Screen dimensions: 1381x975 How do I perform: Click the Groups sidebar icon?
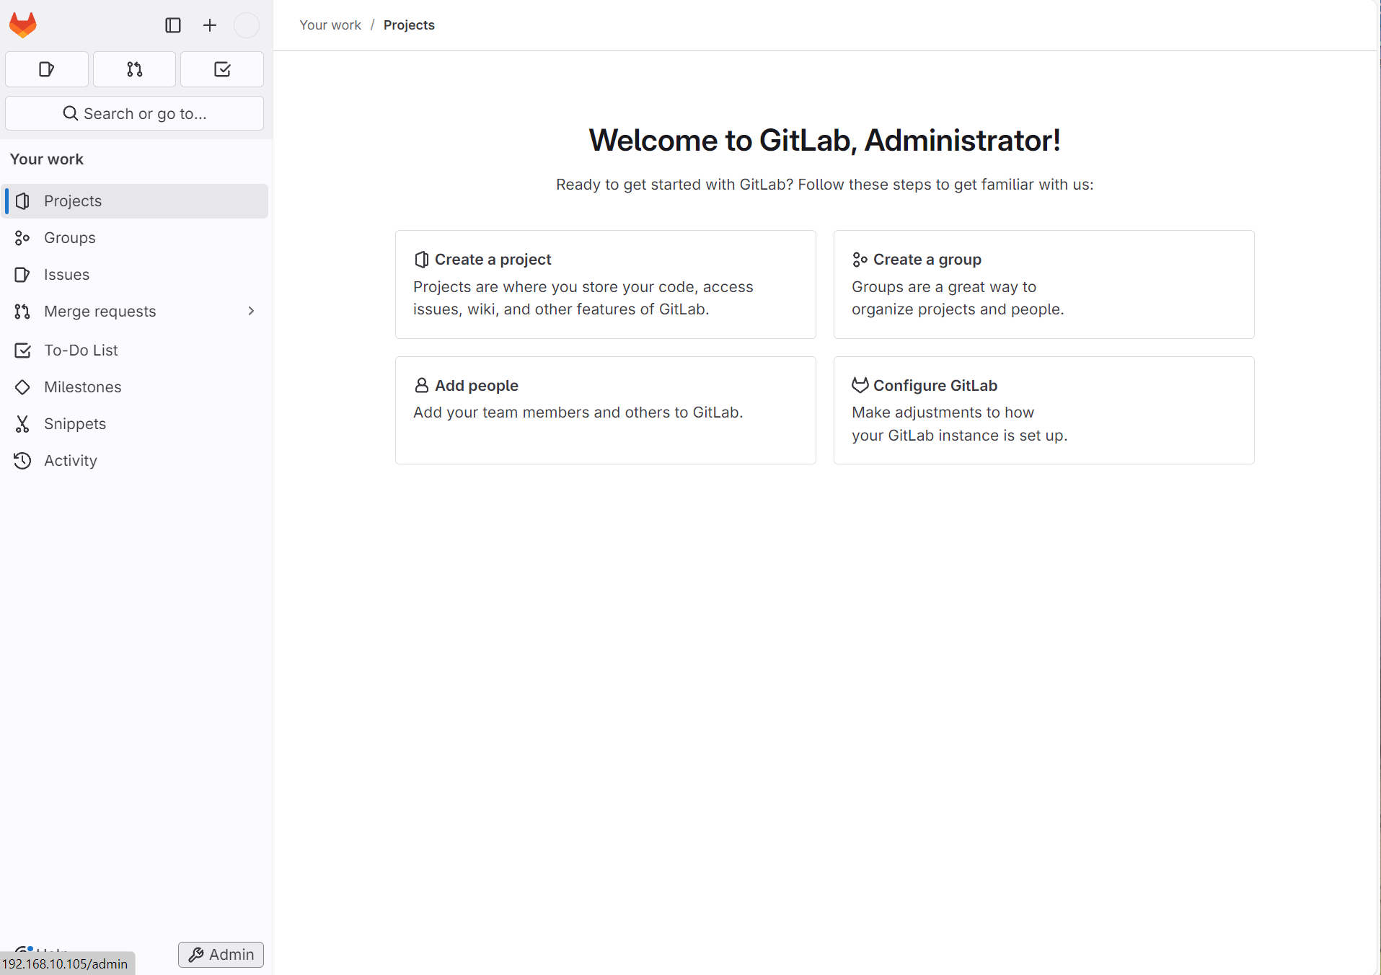point(22,238)
